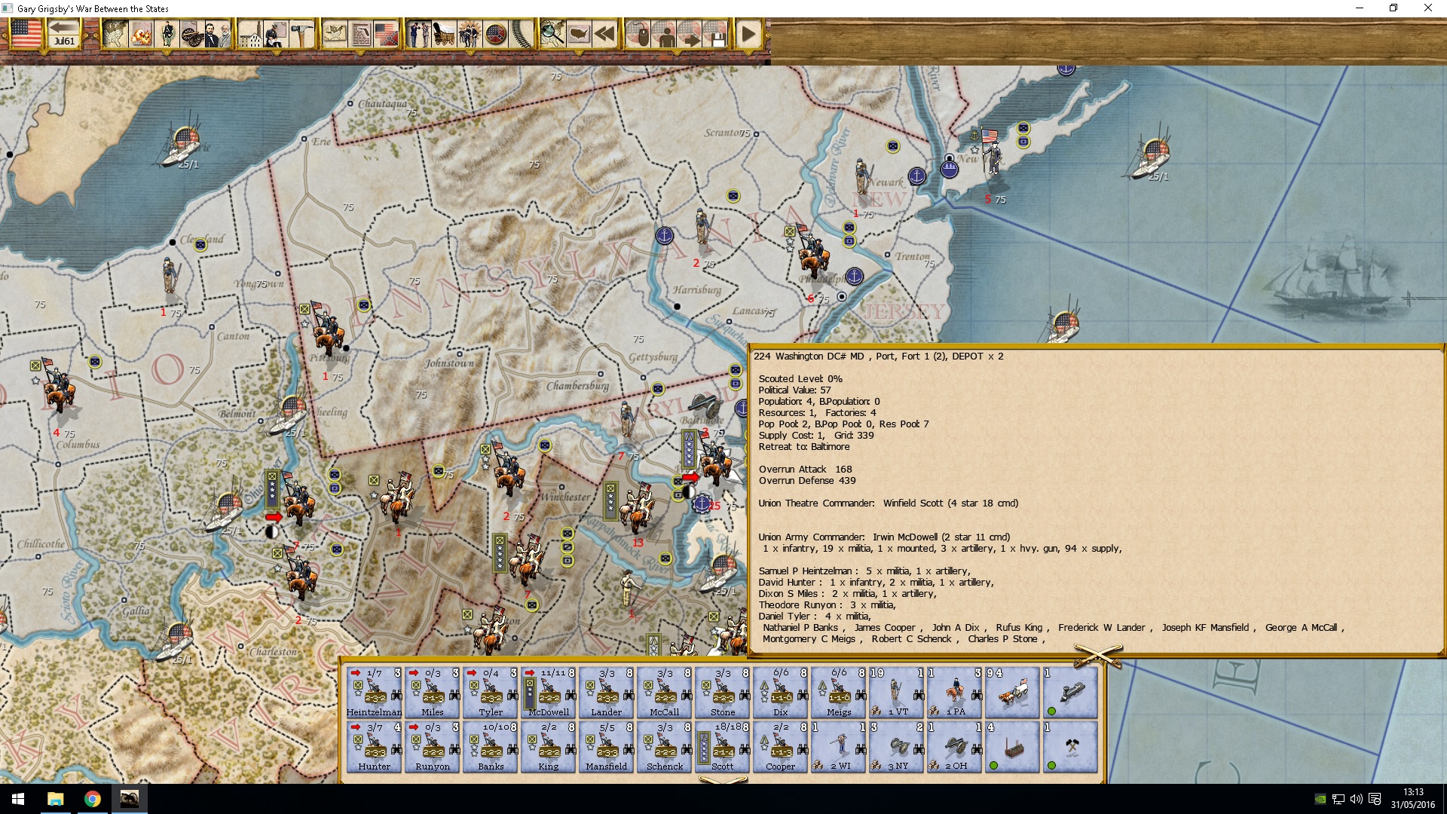The height and width of the screenshot is (814, 1447).
Task: Click the Jul61 back arrow button
Action: [64, 34]
